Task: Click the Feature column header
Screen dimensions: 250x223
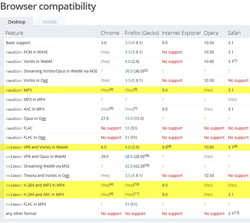Action: (14, 33)
